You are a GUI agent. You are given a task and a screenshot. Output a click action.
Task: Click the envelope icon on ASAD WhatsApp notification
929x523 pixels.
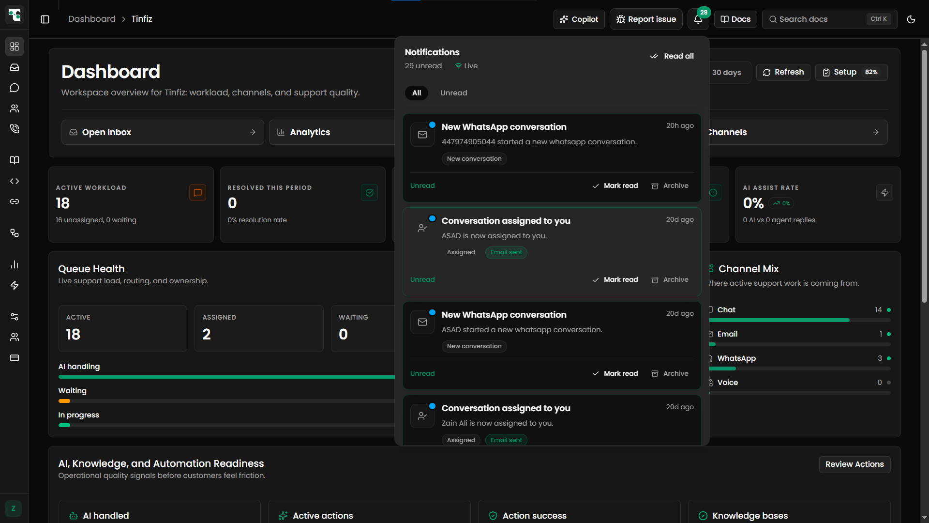[x=422, y=322]
